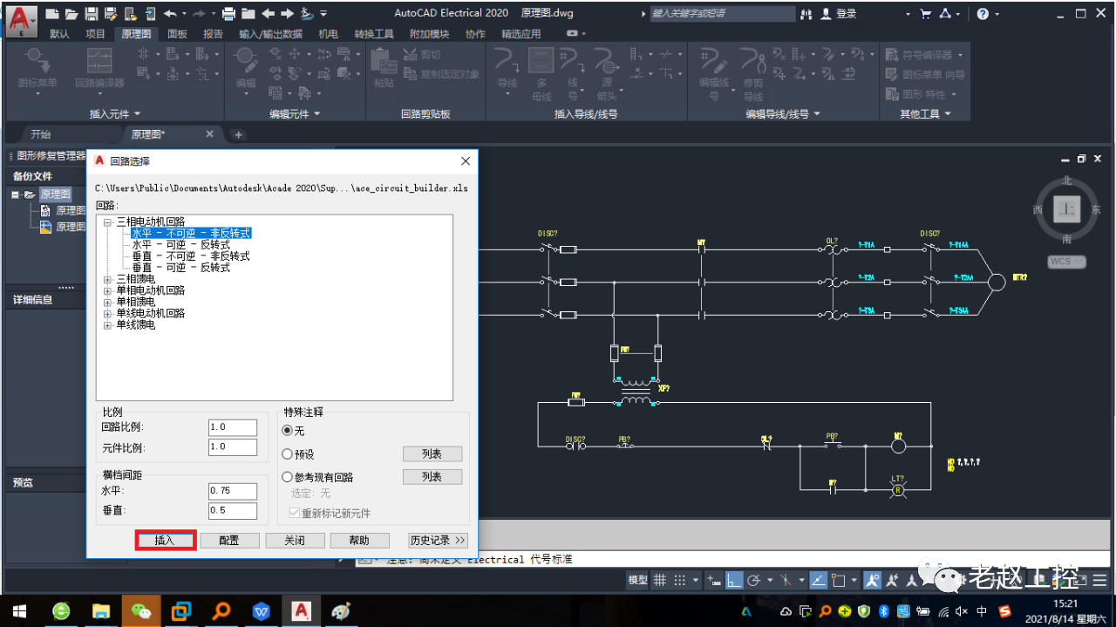Toggle ortho mode in the status bar
Viewport: 1116px width, 627px height.
tap(734, 580)
